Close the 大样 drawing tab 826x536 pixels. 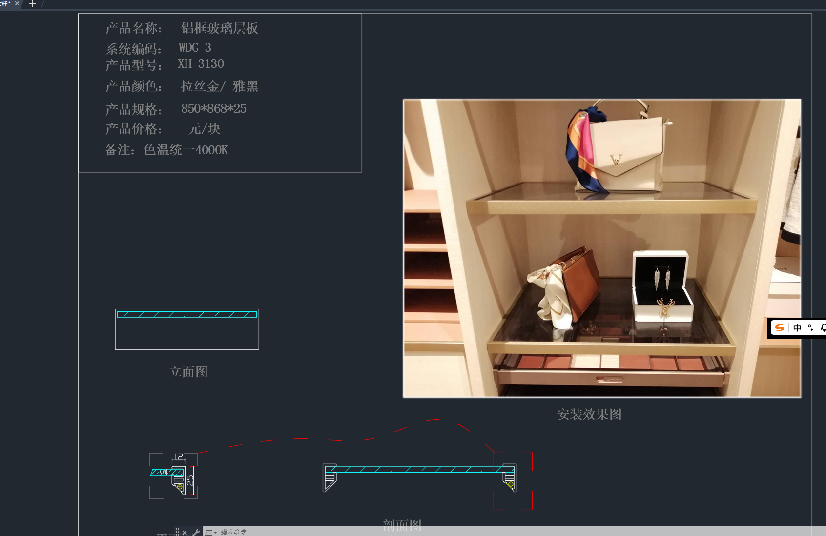[17, 3]
